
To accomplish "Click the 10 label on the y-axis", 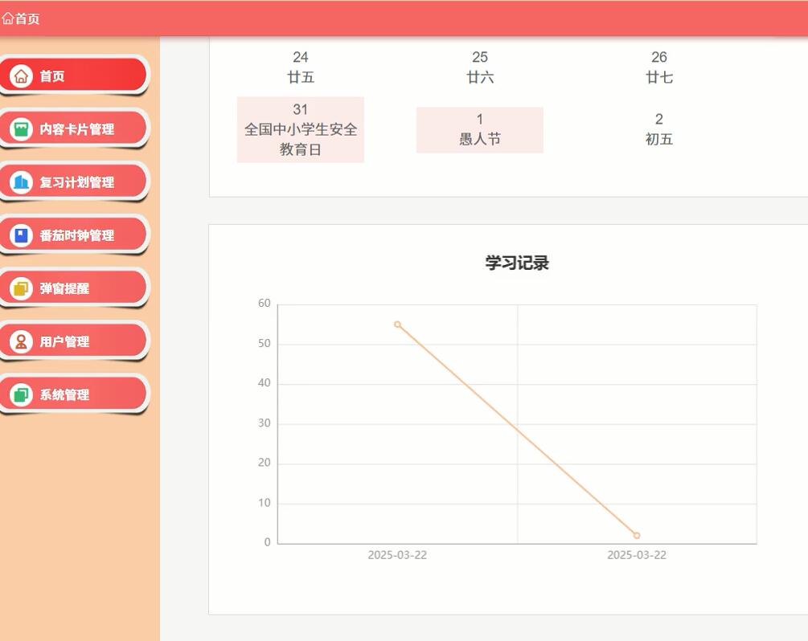I will [x=265, y=503].
